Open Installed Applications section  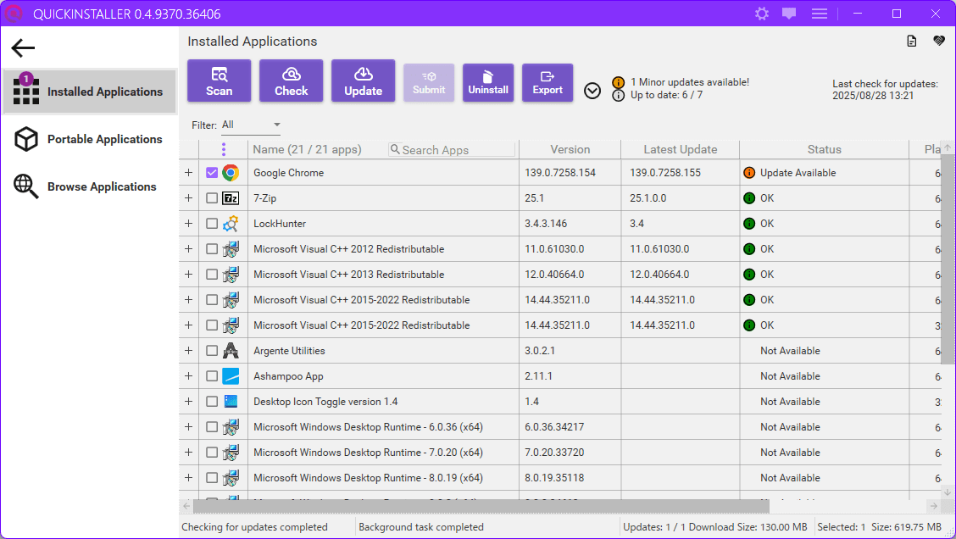point(90,92)
